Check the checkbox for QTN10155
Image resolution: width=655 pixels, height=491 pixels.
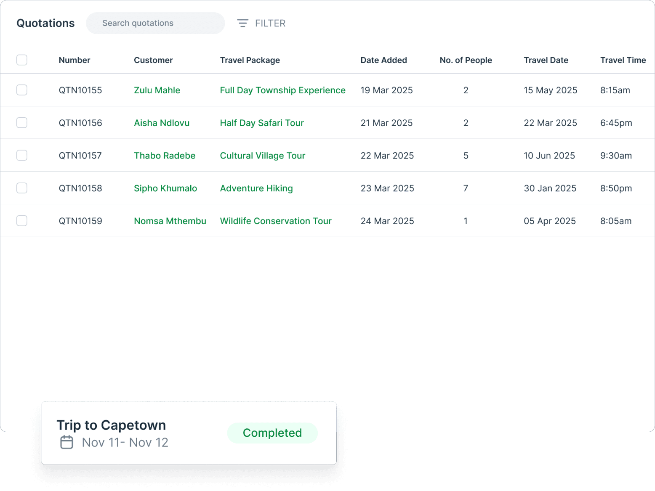pyautogui.click(x=21, y=90)
